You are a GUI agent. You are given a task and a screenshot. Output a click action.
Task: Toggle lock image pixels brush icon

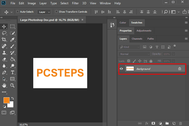click(134, 61)
